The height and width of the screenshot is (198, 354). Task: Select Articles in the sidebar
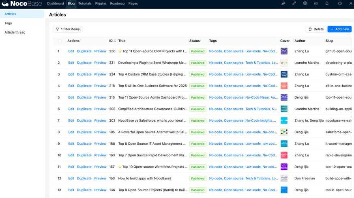(x=22, y=14)
